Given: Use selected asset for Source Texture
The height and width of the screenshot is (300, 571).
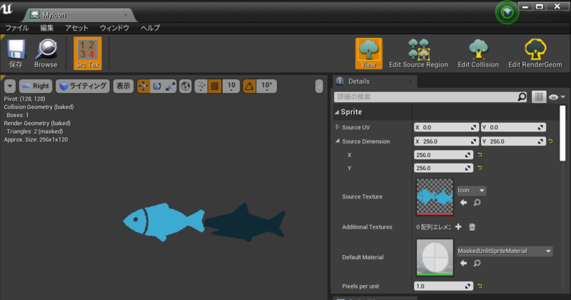Looking at the screenshot, I should point(463,203).
